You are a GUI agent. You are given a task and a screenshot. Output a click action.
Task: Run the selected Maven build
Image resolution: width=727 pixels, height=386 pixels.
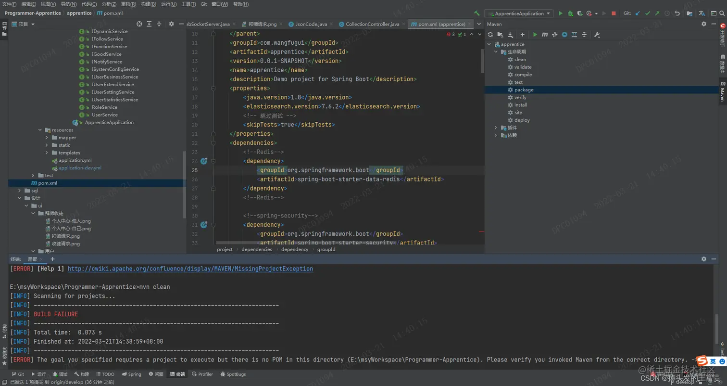[x=535, y=35]
